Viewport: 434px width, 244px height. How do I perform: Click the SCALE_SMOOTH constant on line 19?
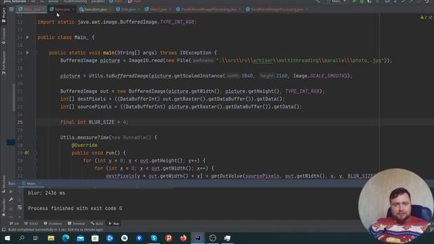point(327,76)
